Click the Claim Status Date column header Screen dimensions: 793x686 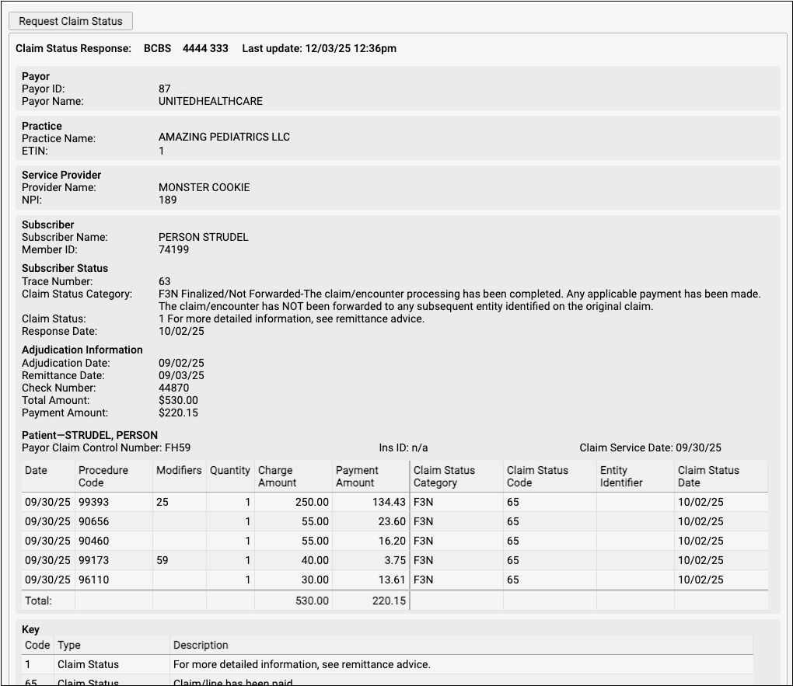(708, 476)
